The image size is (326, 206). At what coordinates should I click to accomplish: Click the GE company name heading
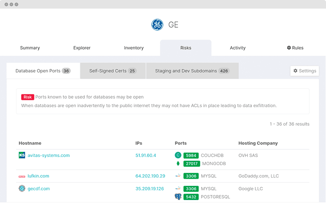pos(173,25)
